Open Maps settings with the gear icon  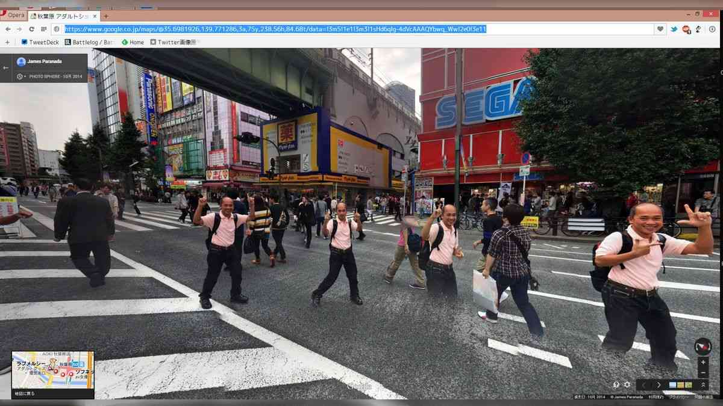627,385
